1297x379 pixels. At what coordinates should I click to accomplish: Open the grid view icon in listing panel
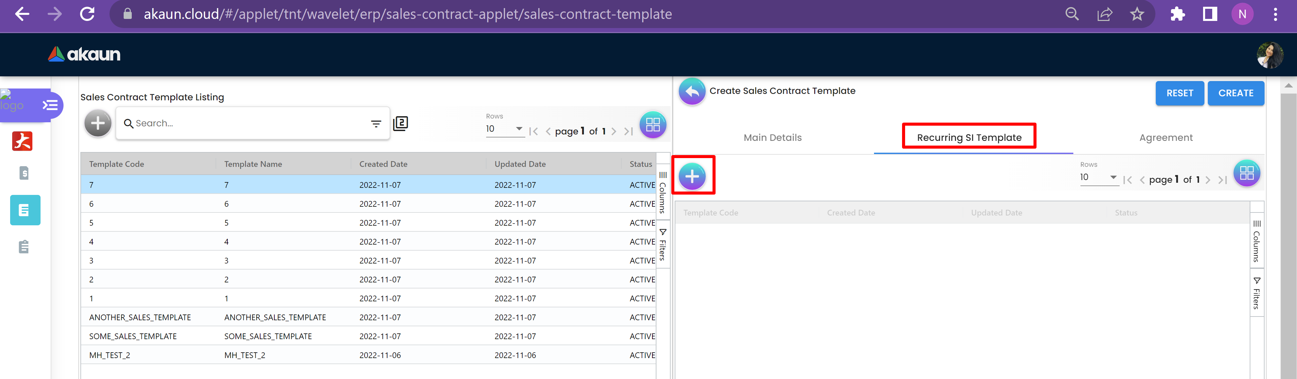[x=652, y=124]
